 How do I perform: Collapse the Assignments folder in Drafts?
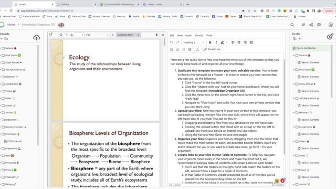pyautogui.click(x=293, y=127)
